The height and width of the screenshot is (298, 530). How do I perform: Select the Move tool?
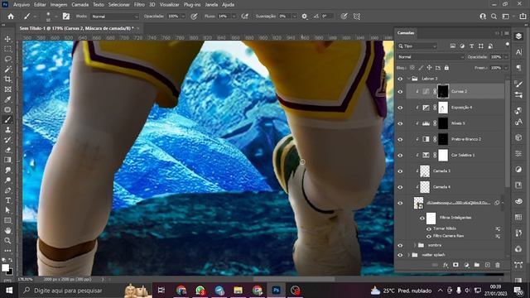click(x=7, y=39)
